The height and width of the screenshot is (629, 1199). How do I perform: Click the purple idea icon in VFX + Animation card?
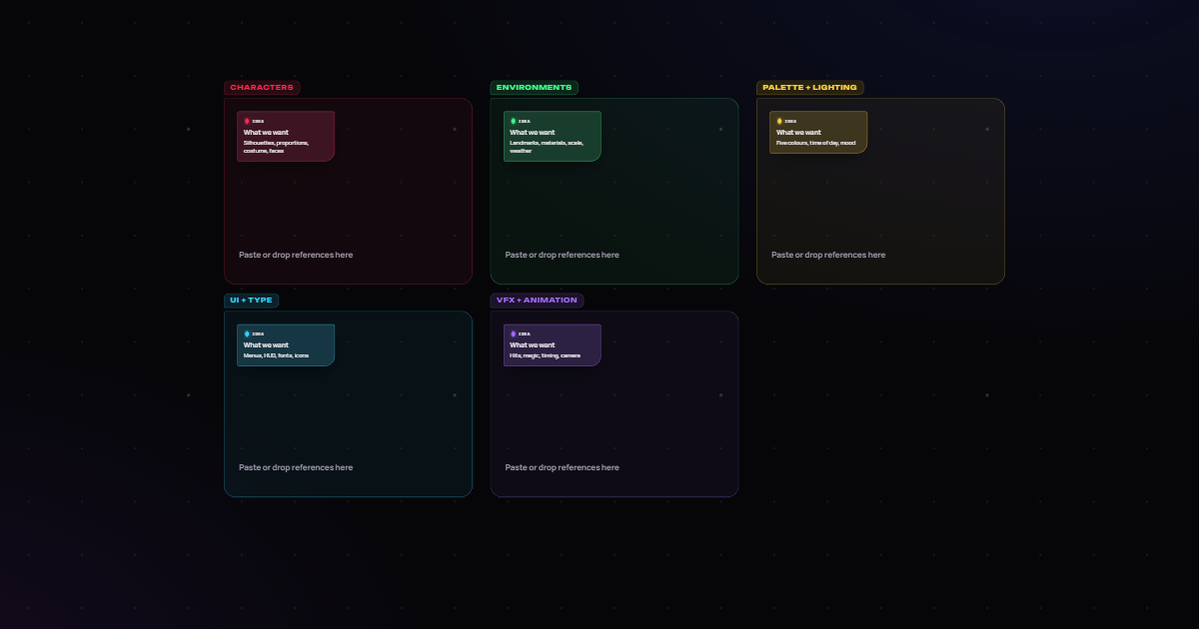(x=513, y=333)
